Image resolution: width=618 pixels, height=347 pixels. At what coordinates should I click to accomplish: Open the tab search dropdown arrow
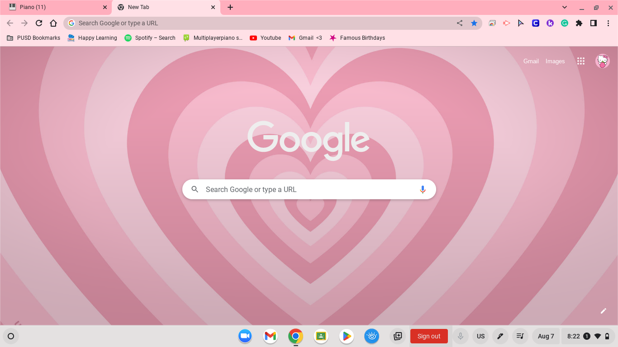[565, 7]
